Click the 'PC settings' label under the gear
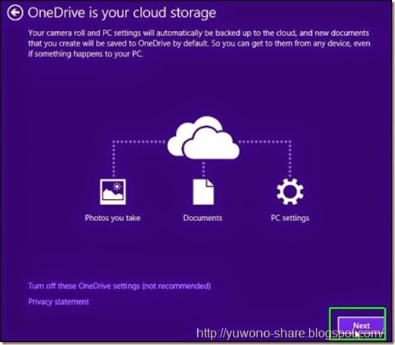The height and width of the screenshot is (345, 395). tap(290, 218)
